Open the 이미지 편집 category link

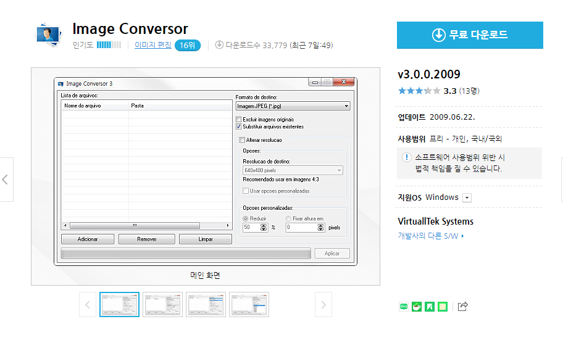point(152,45)
